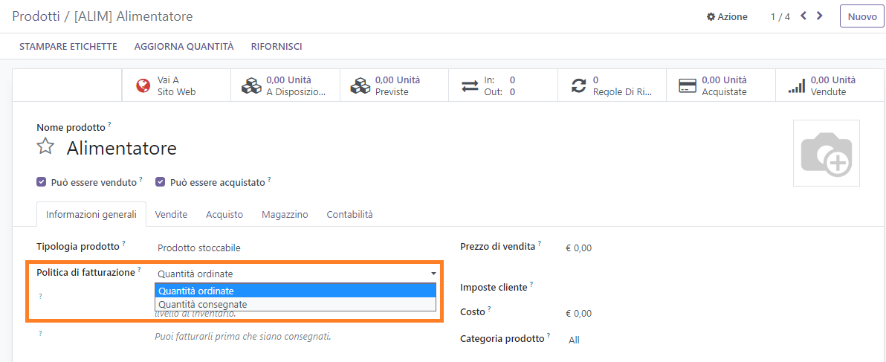Switch to the Magazzino tab
This screenshot has width=886, height=362.
[x=285, y=214]
